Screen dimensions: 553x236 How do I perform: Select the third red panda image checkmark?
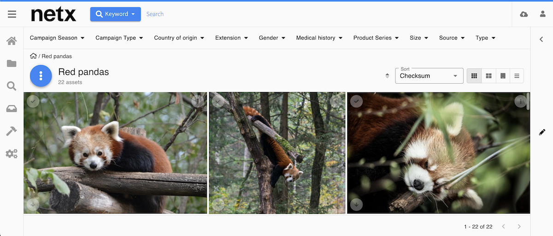click(x=356, y=101)
